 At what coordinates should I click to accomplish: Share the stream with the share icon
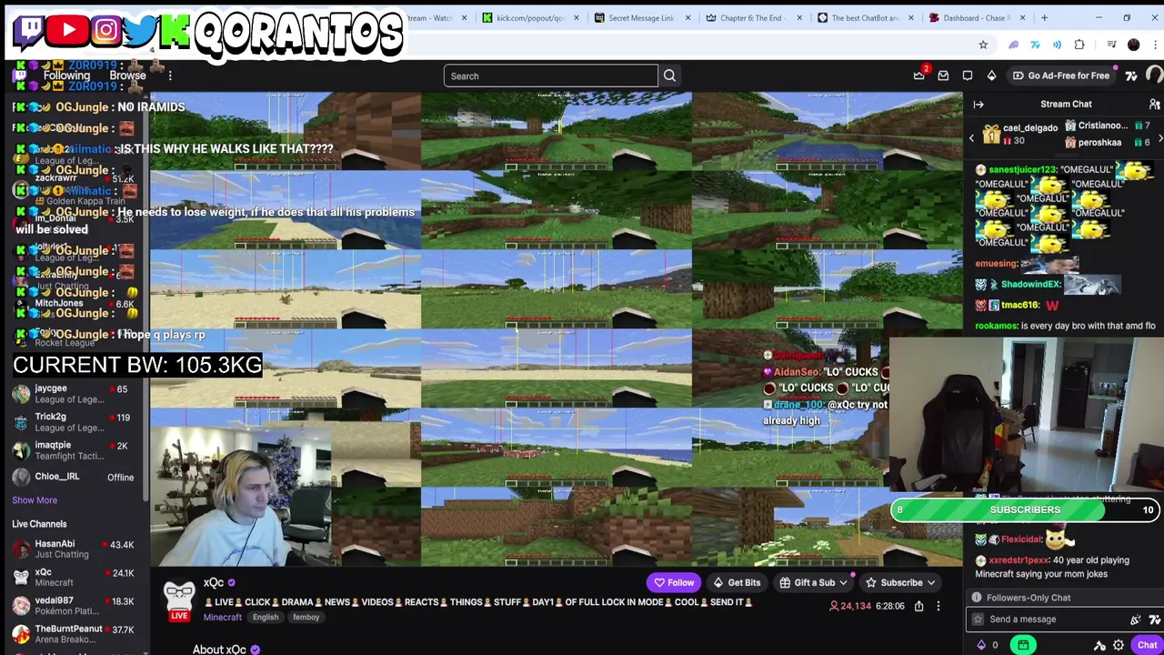[919, 606]
